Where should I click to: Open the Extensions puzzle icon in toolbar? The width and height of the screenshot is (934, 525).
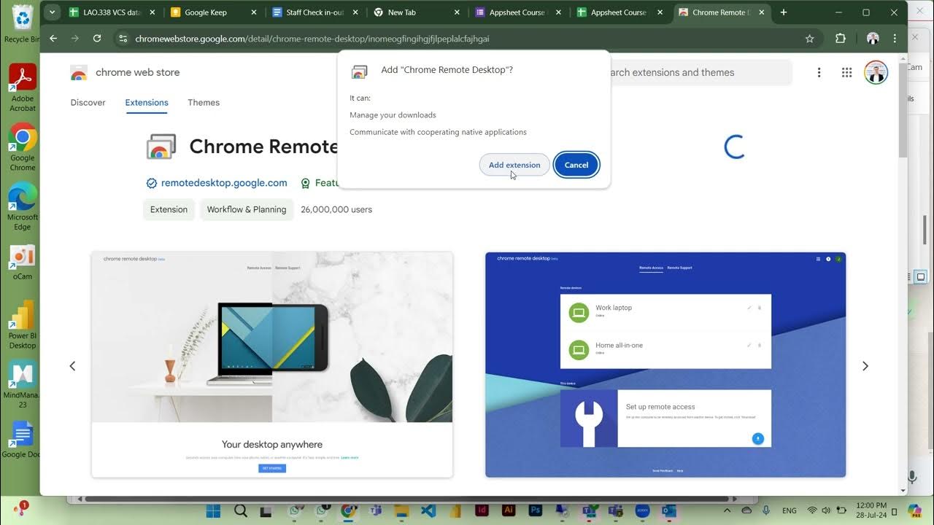point(841,39)
